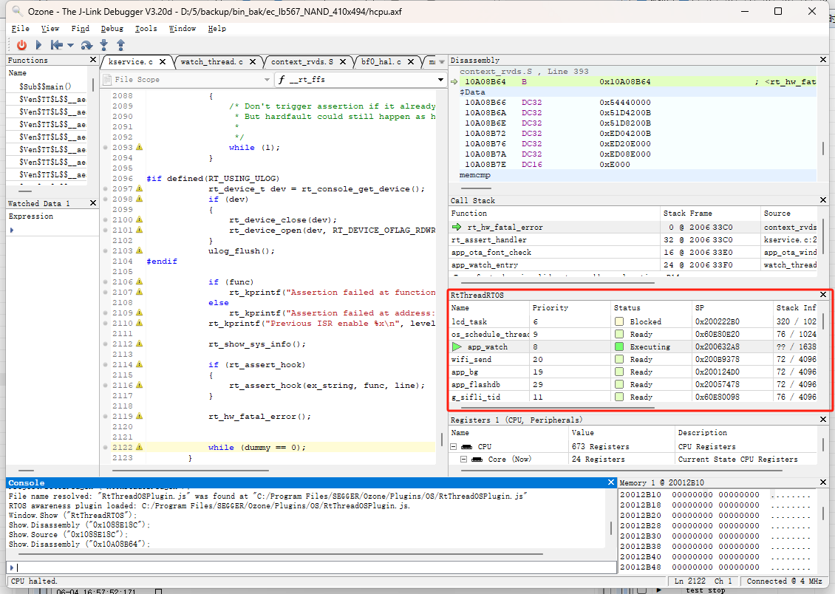Viewport: 835px width, 594px height.
Task: Click the warning icon on line 2116
Action: 139,386
